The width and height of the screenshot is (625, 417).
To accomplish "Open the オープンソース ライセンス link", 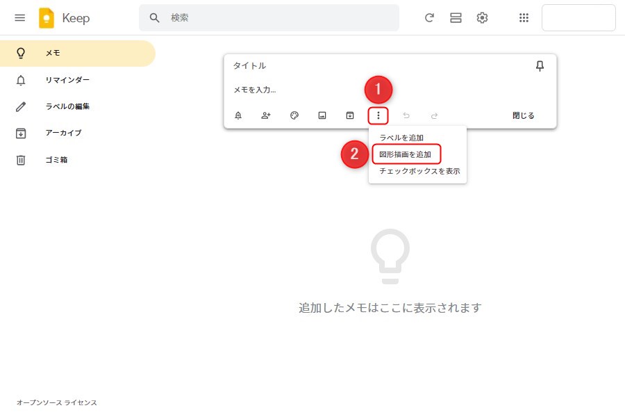I will 57,402.
